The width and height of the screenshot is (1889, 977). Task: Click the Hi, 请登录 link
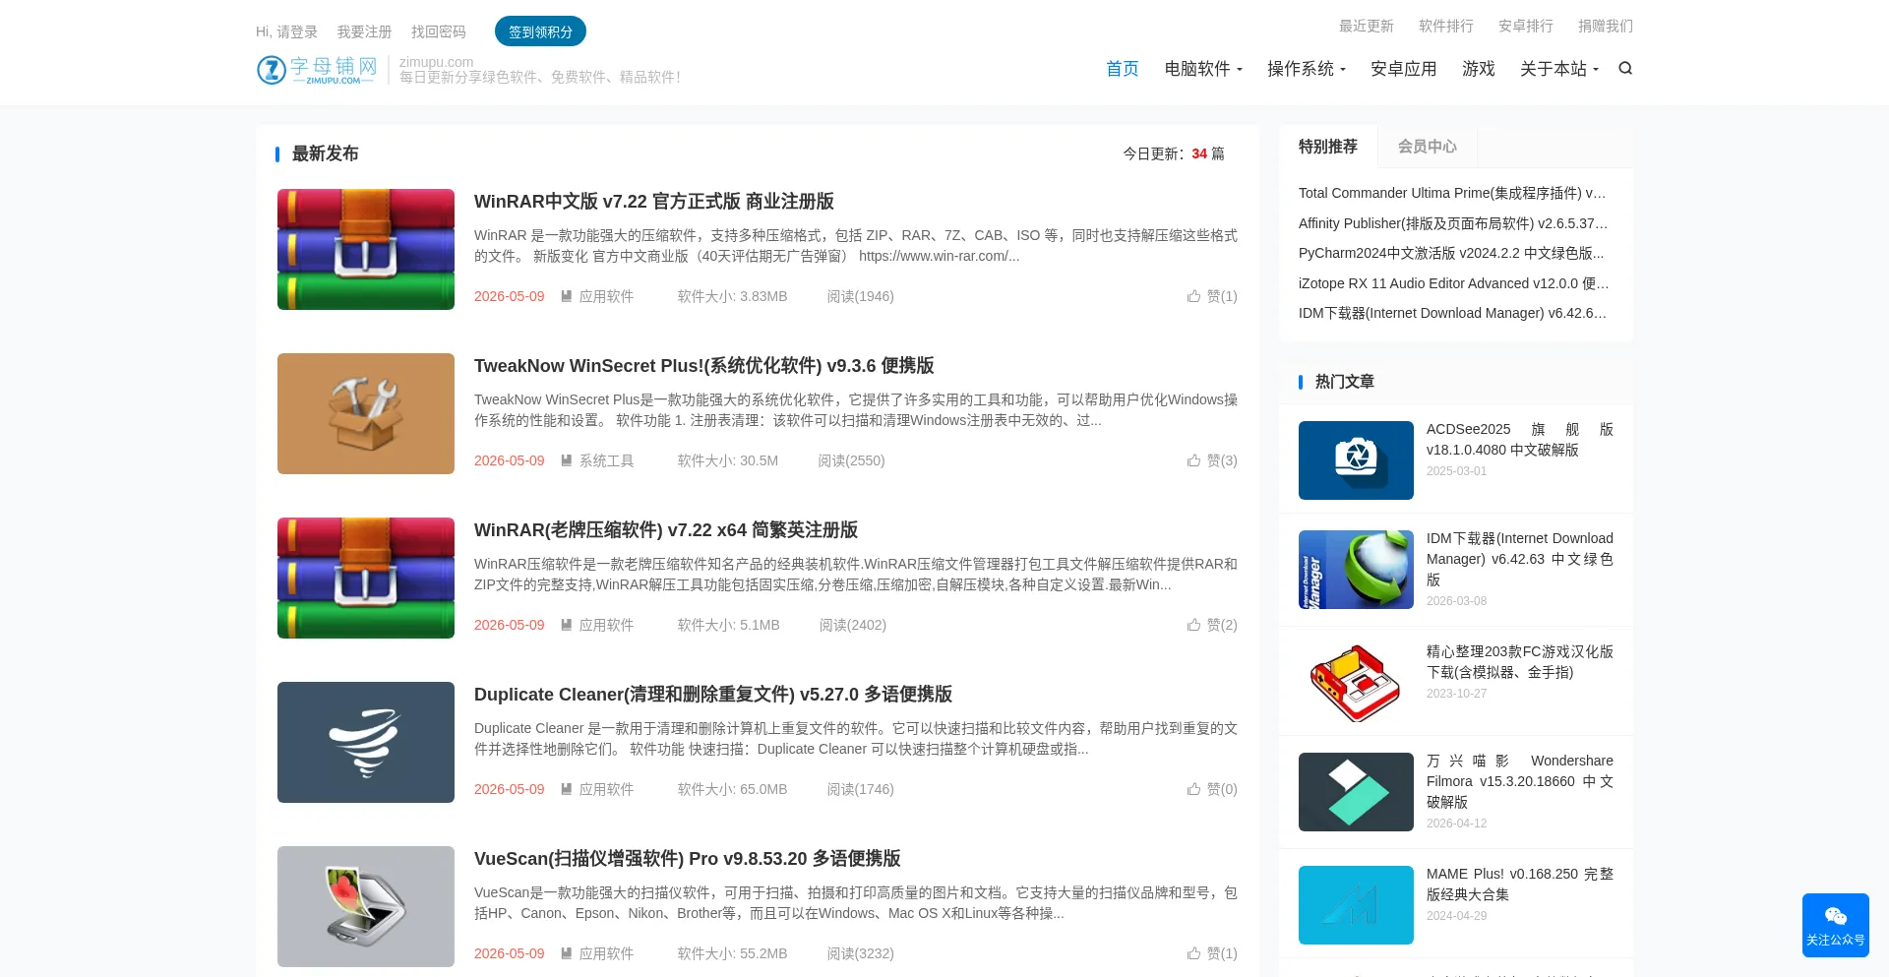point(286,31)
